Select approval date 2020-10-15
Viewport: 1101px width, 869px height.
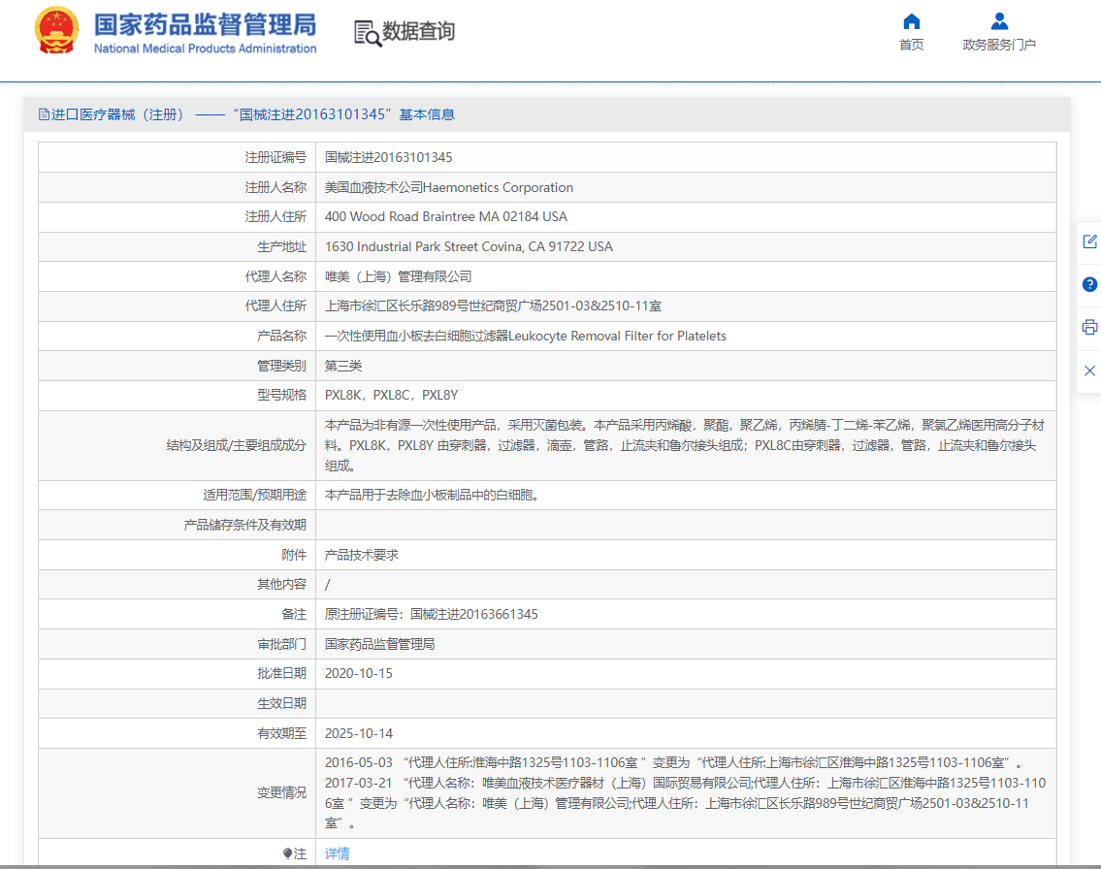point(359,673)
